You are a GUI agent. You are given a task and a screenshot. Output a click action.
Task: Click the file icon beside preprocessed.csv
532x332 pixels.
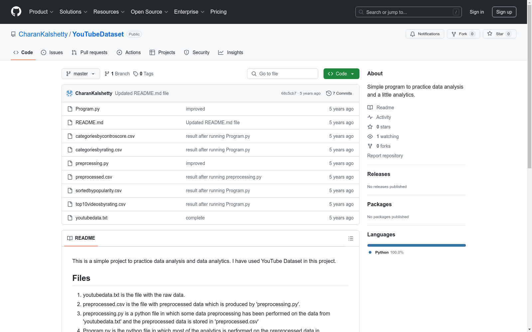click(x=70, y=177)
